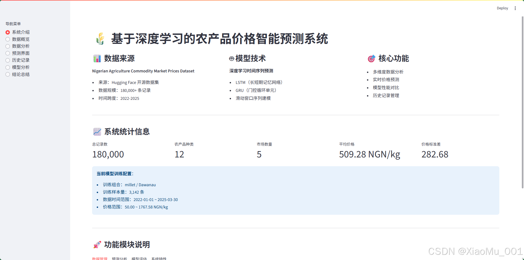Click the 市场数量 value 5
524x260 pixels.
pos(259,154)
